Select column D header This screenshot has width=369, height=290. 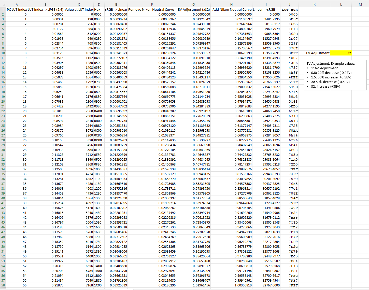[99, 4]
